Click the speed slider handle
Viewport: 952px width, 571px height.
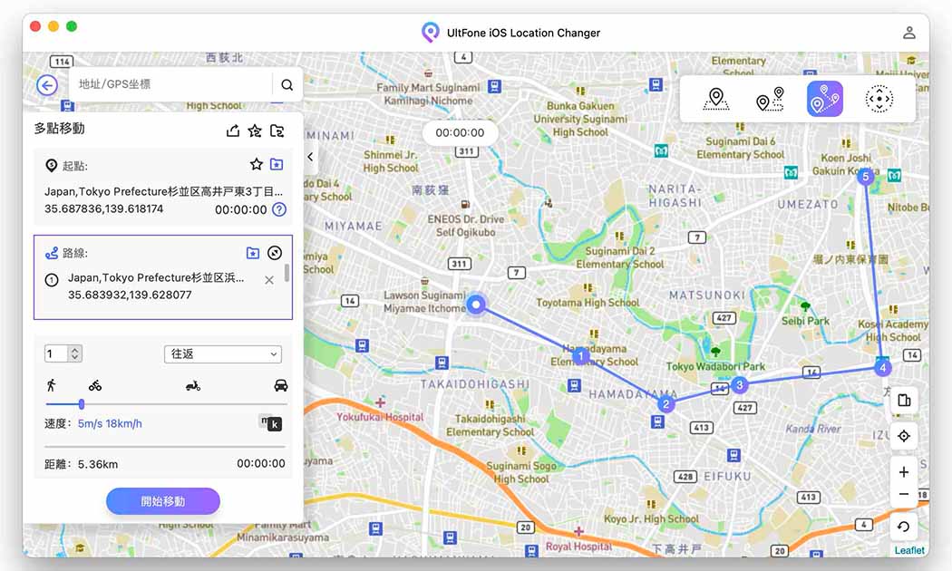(x=82, y=404)
